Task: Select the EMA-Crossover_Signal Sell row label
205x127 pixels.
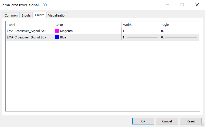Action: tap(27, 31)
